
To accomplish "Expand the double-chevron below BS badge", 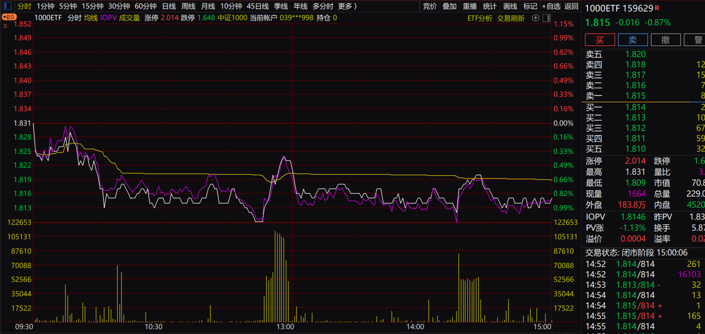I will [x=5, y=26].
